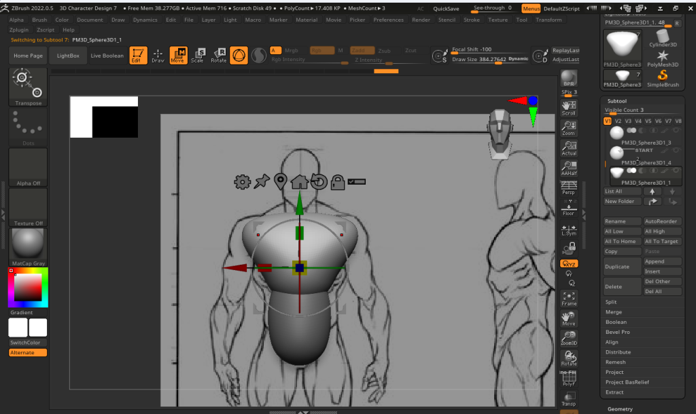The width and height of the screenshot is (696, 414).
Task: Toggle Persp perspective view
Action: 569,188
